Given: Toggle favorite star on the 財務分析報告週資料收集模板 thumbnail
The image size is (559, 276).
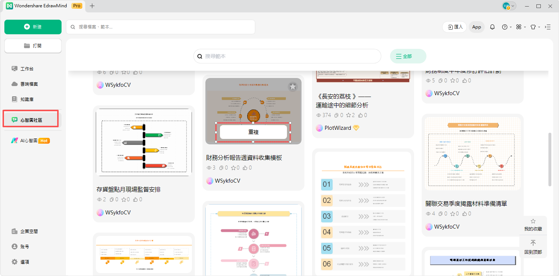Looking at the screenshot, I should point(293,87).
